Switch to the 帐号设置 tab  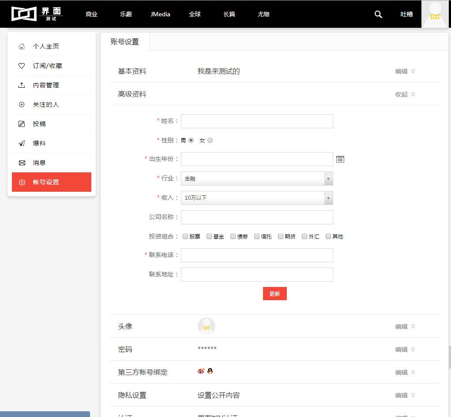click(x=124, y=42)
